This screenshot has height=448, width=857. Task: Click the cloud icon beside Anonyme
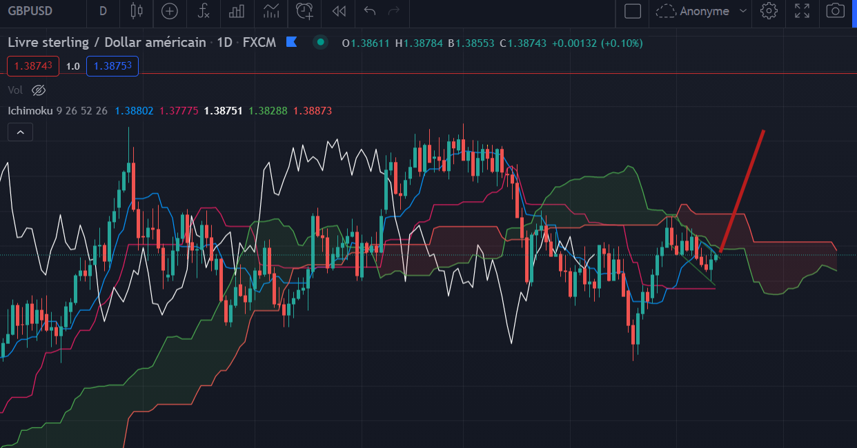[x=665, y=11]
